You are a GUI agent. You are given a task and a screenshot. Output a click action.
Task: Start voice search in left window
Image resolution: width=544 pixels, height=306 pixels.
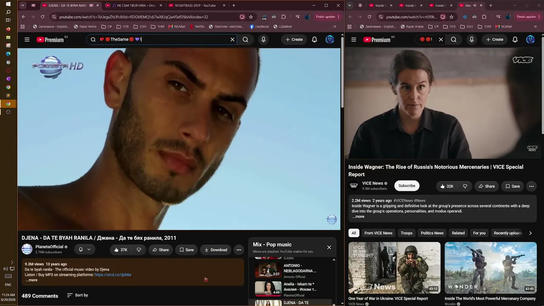coord(263,40)
